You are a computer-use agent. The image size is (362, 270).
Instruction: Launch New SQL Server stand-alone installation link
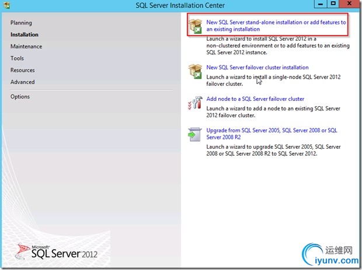pyautogui.click(x=276, y=26)
